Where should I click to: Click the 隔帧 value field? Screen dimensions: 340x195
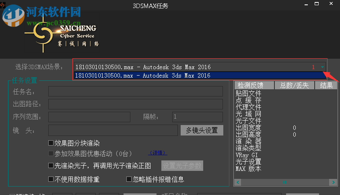(198, 117)
